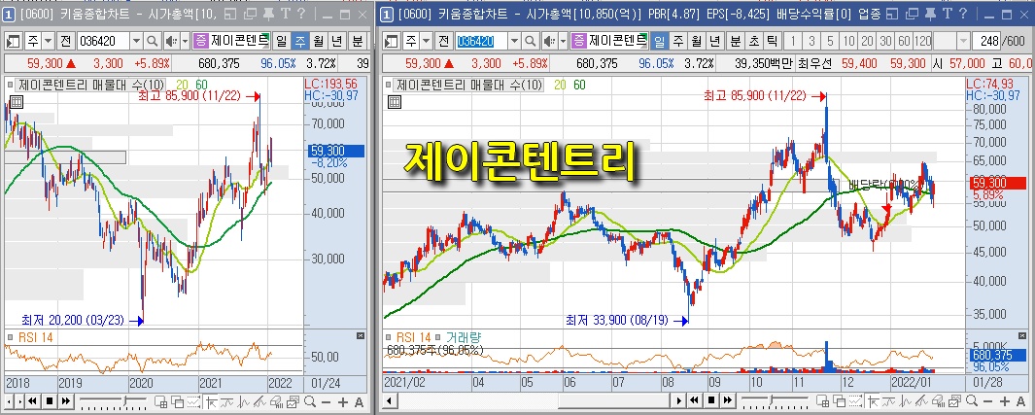Open the stock search magnifier in left window
The image size is (1035, 415).
point(153,42)
